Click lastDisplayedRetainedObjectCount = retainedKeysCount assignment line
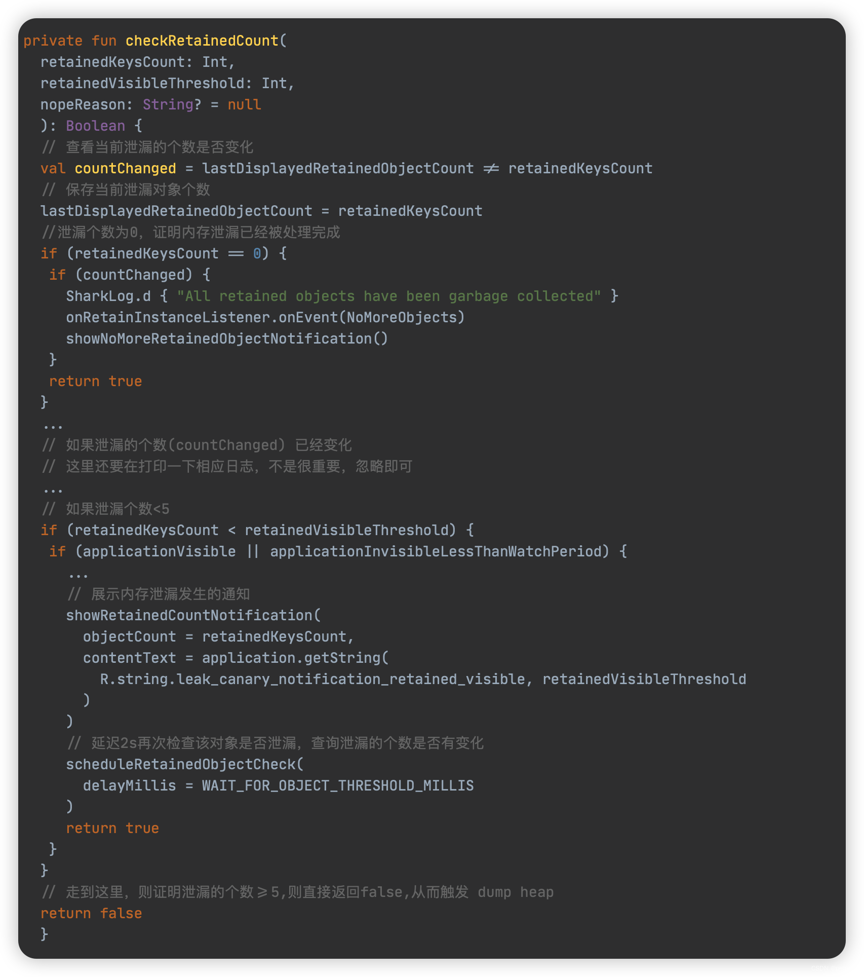The image size is (864, 977). 261,211
